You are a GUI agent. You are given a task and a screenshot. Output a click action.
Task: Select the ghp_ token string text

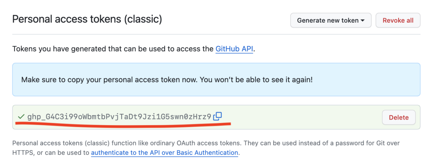tap(119, 117)
